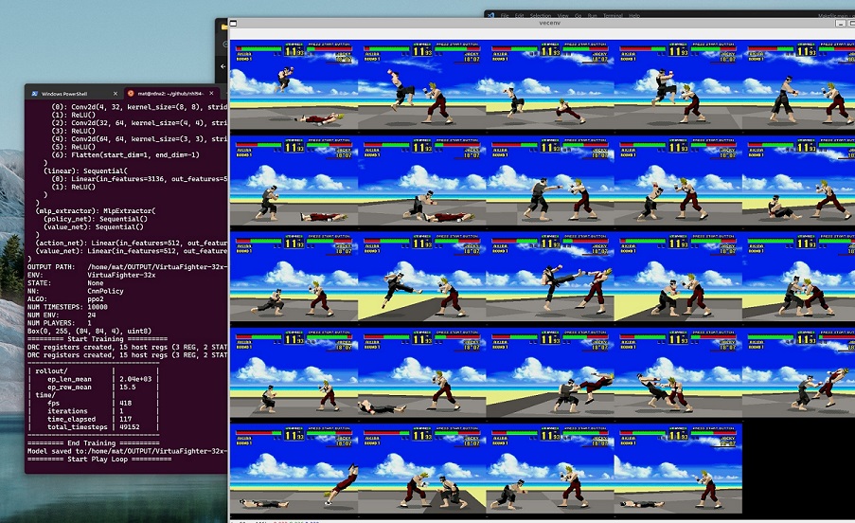Click the frame with Akira kneeling over downed Jacky
Viewport: 855px width, 523px height.
(422, 182)
